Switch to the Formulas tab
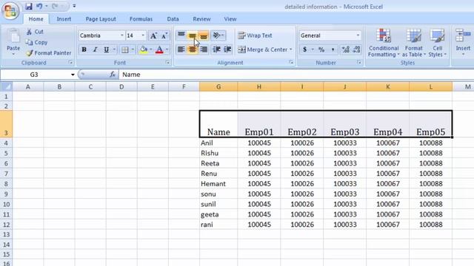The image size is (474, 266). (x=141, y=19)
